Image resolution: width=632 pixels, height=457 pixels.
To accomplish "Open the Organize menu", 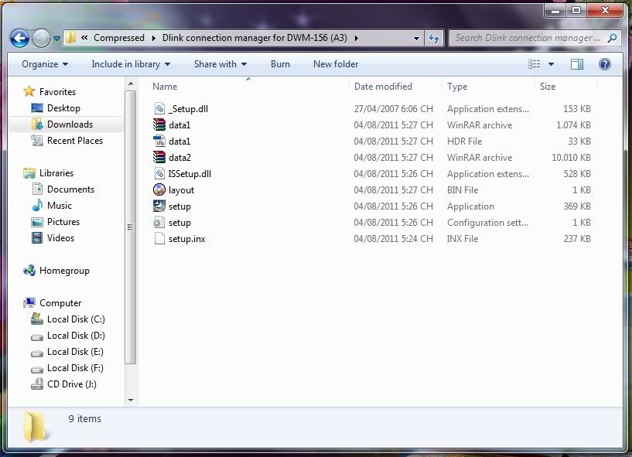I will coord(45,64).
